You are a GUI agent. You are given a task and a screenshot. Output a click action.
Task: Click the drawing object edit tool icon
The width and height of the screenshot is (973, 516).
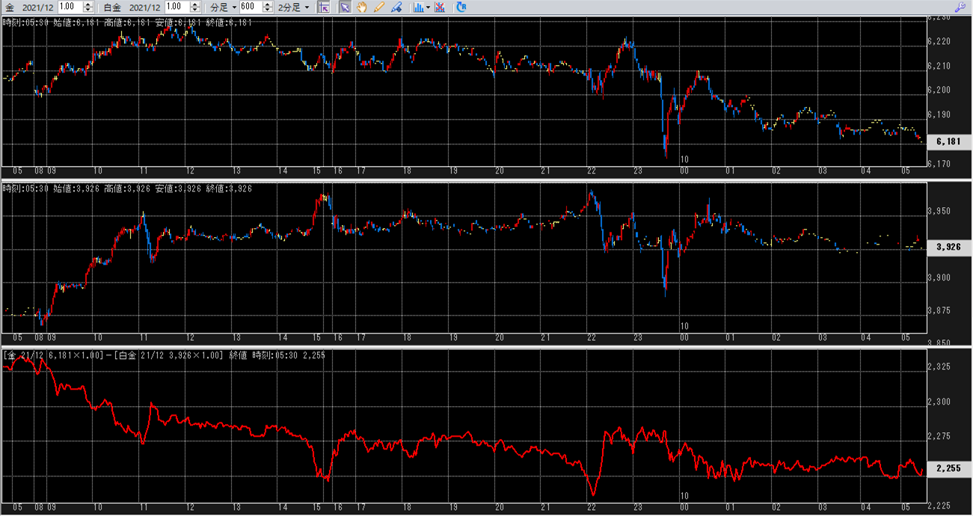[396, 7]
